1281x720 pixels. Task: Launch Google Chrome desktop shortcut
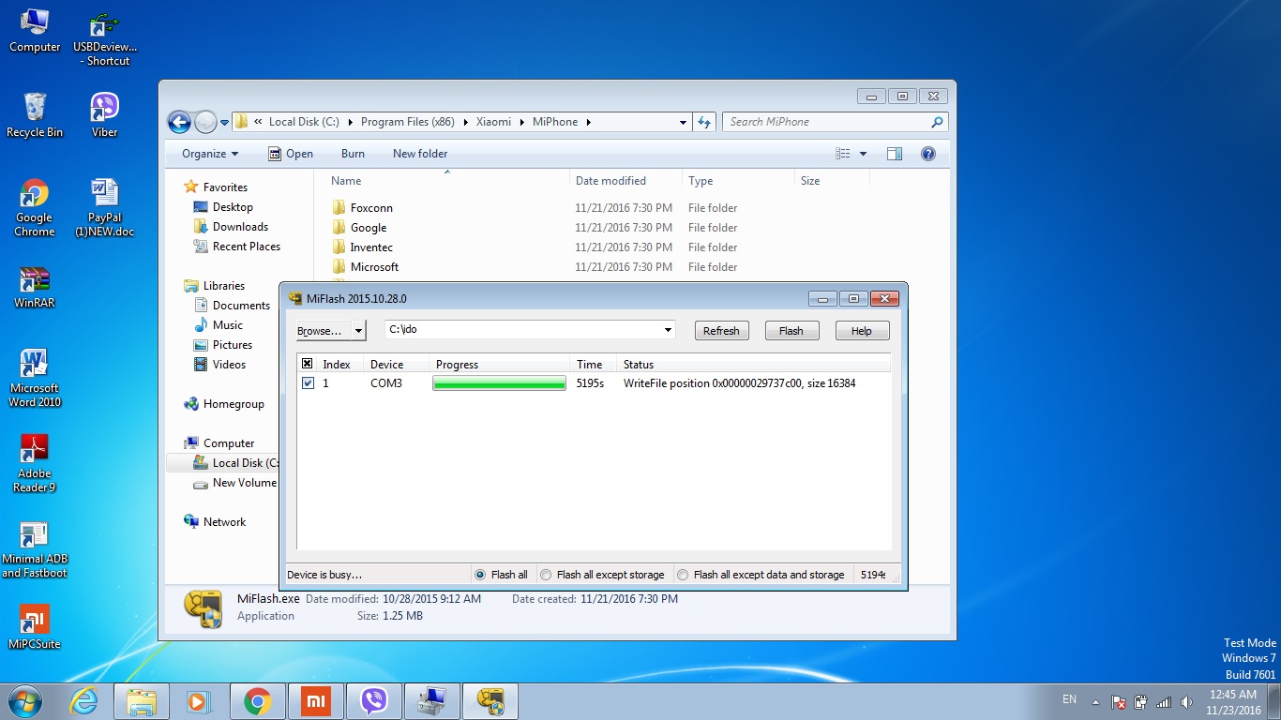click(34, 207)
